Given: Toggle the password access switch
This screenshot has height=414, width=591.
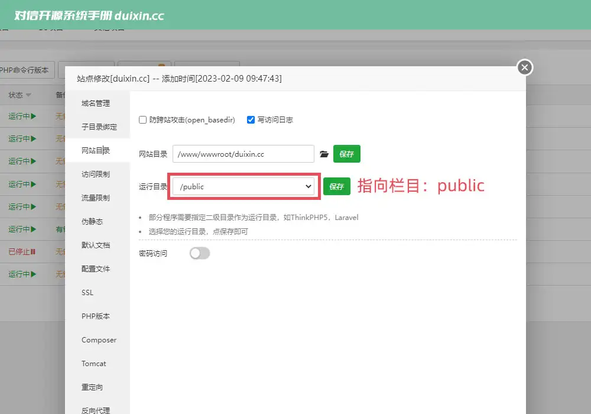Looking at the screenshot, I should [x=200, y=253].
